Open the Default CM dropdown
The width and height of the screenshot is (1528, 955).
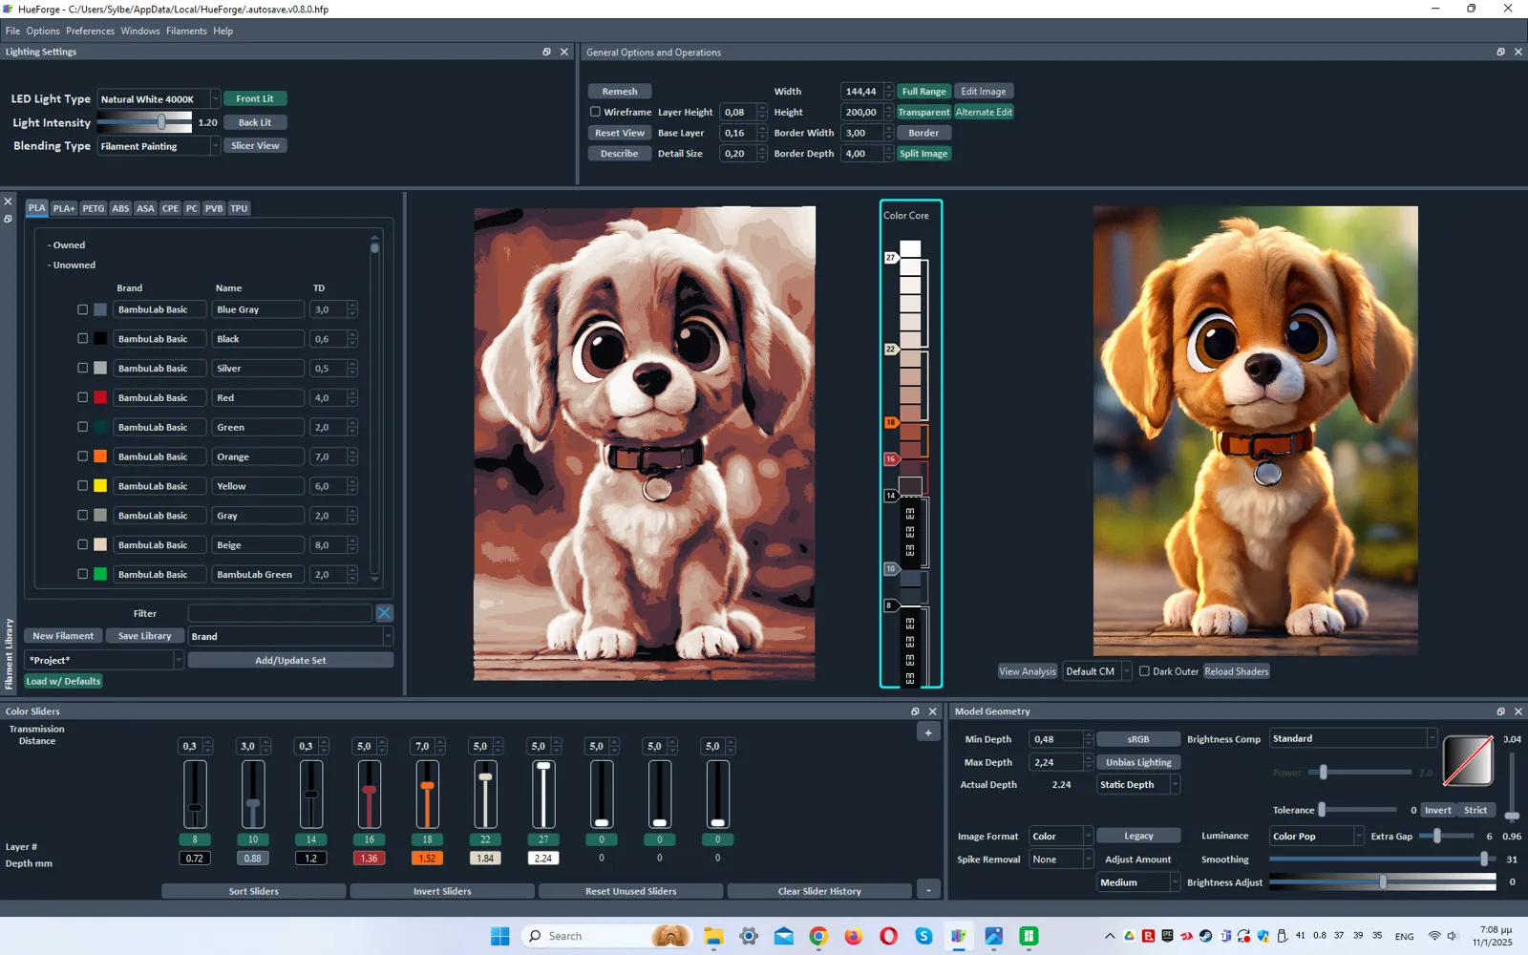1096,671
